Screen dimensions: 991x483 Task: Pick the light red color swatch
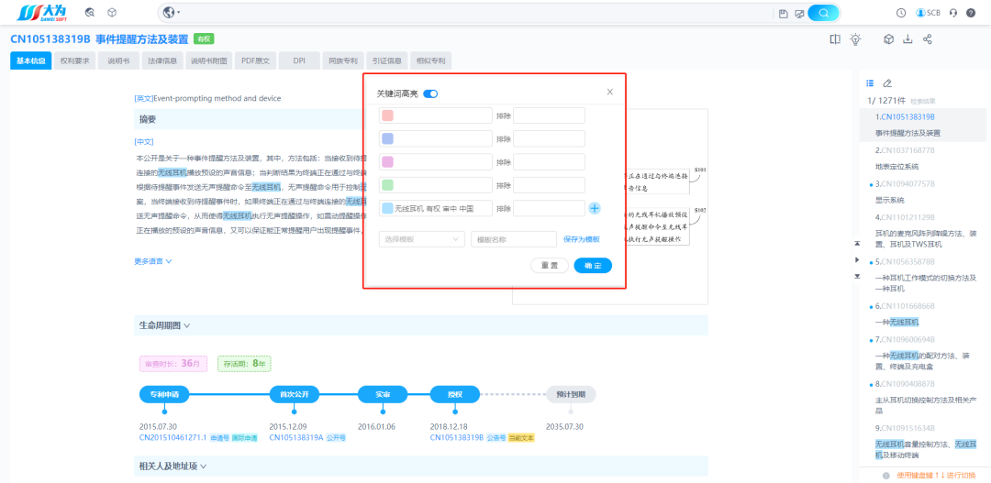tap(387, 115)
